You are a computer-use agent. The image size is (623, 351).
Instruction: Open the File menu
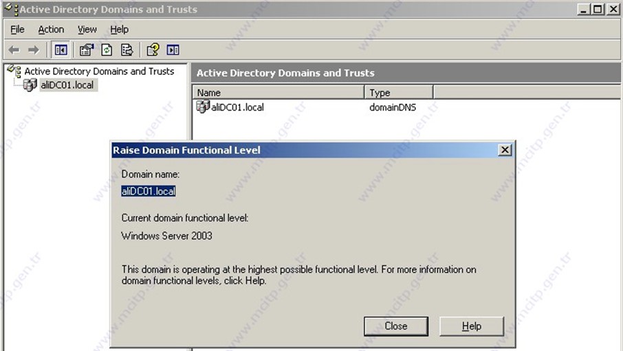tap(17, 30)
